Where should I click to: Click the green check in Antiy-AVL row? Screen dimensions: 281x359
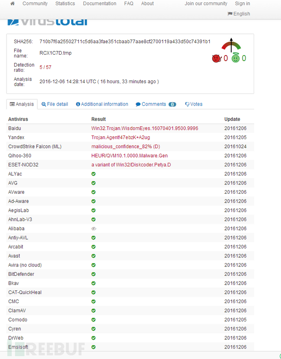tap(94, 238)
